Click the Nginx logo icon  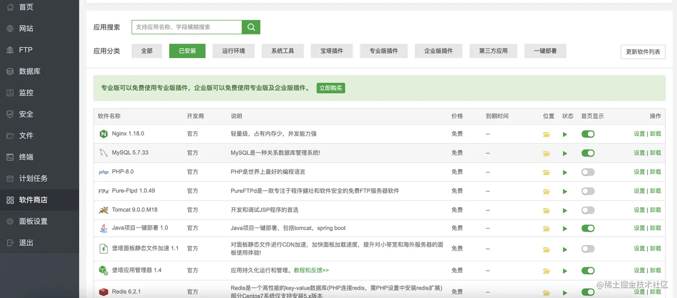[x=103, y=134]
